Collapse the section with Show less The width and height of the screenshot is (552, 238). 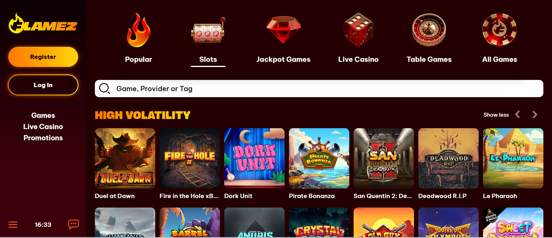tap(496, 115)
